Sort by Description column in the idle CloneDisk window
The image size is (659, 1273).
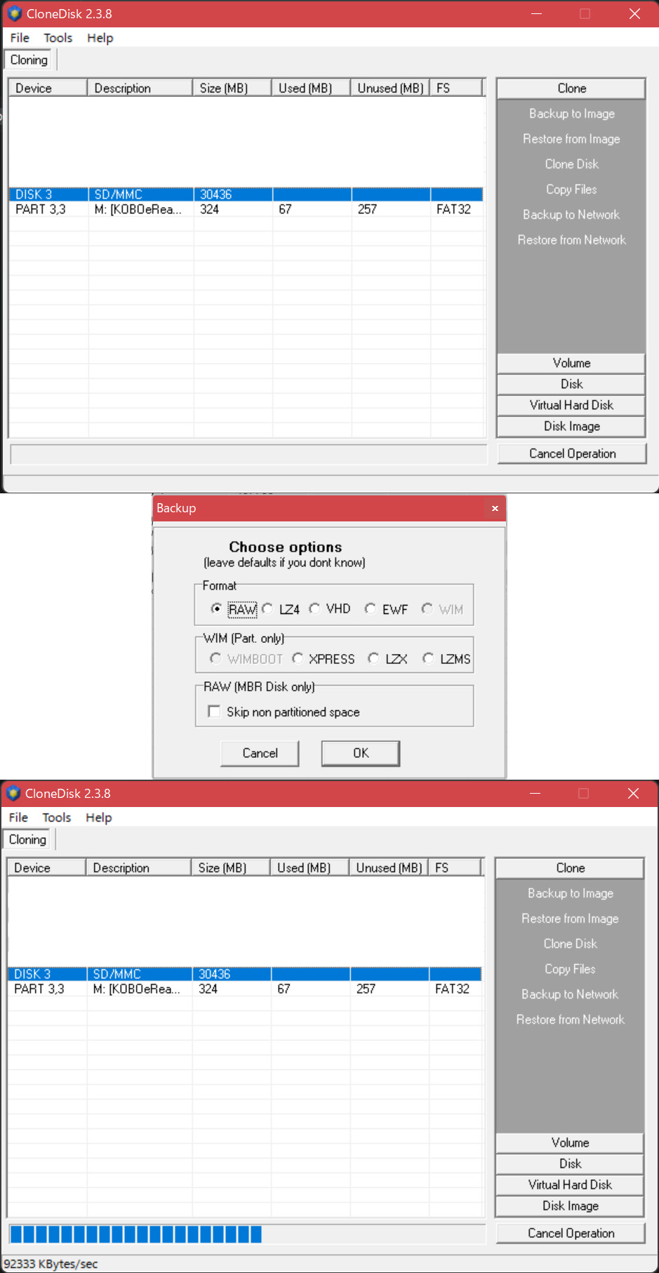[140, 88]
